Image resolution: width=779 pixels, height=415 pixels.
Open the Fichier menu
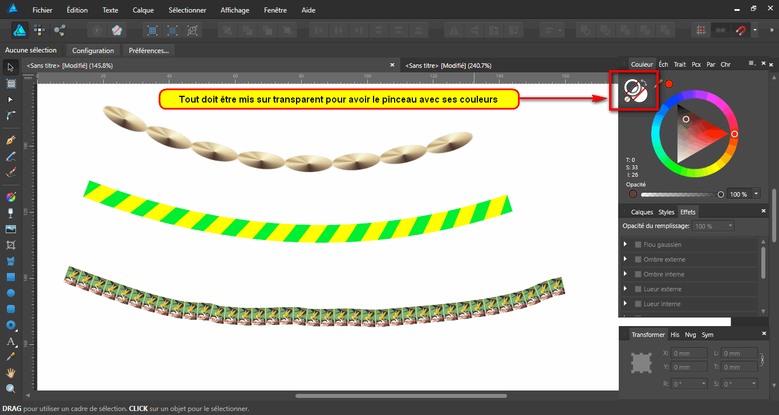point(43,10)
